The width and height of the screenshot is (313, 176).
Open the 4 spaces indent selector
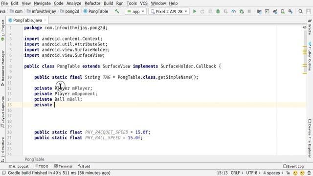point(273,173)
